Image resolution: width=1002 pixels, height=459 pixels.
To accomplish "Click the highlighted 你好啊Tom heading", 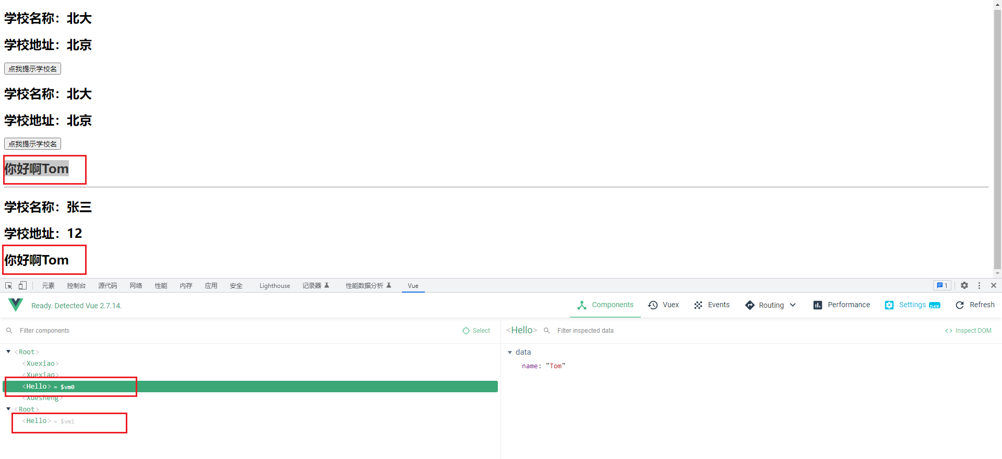I will click(x=37, y=168).
